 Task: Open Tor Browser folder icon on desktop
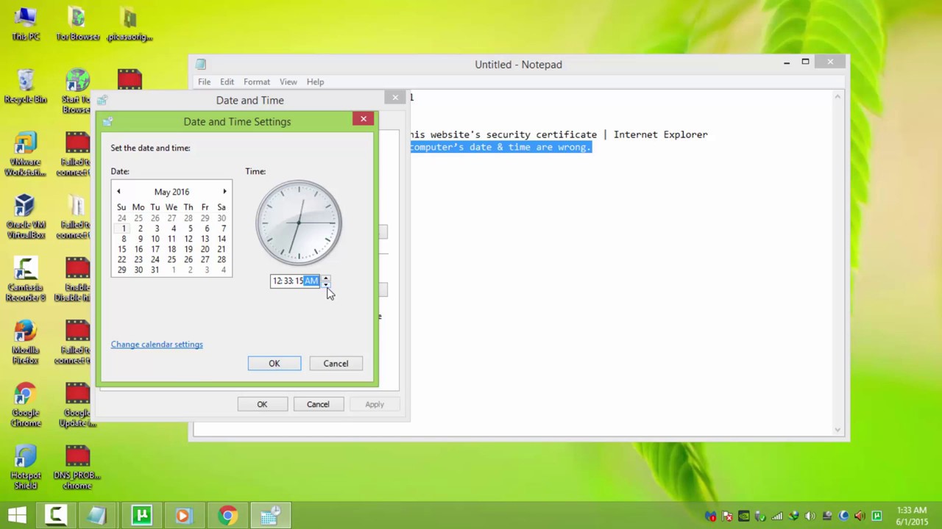(x=77, y=24)
